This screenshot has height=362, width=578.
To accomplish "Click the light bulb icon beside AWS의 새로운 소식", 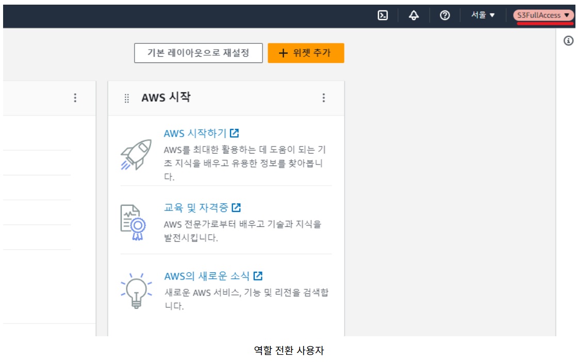I will [136, 291].
